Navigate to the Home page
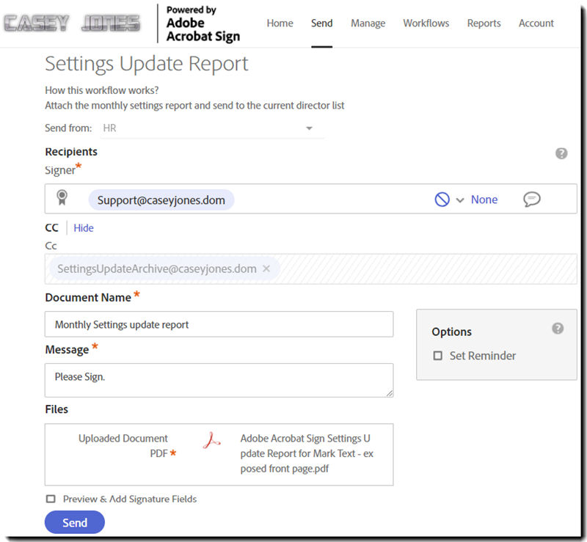This screenshot has height=542, width=587. coord(280,23)
